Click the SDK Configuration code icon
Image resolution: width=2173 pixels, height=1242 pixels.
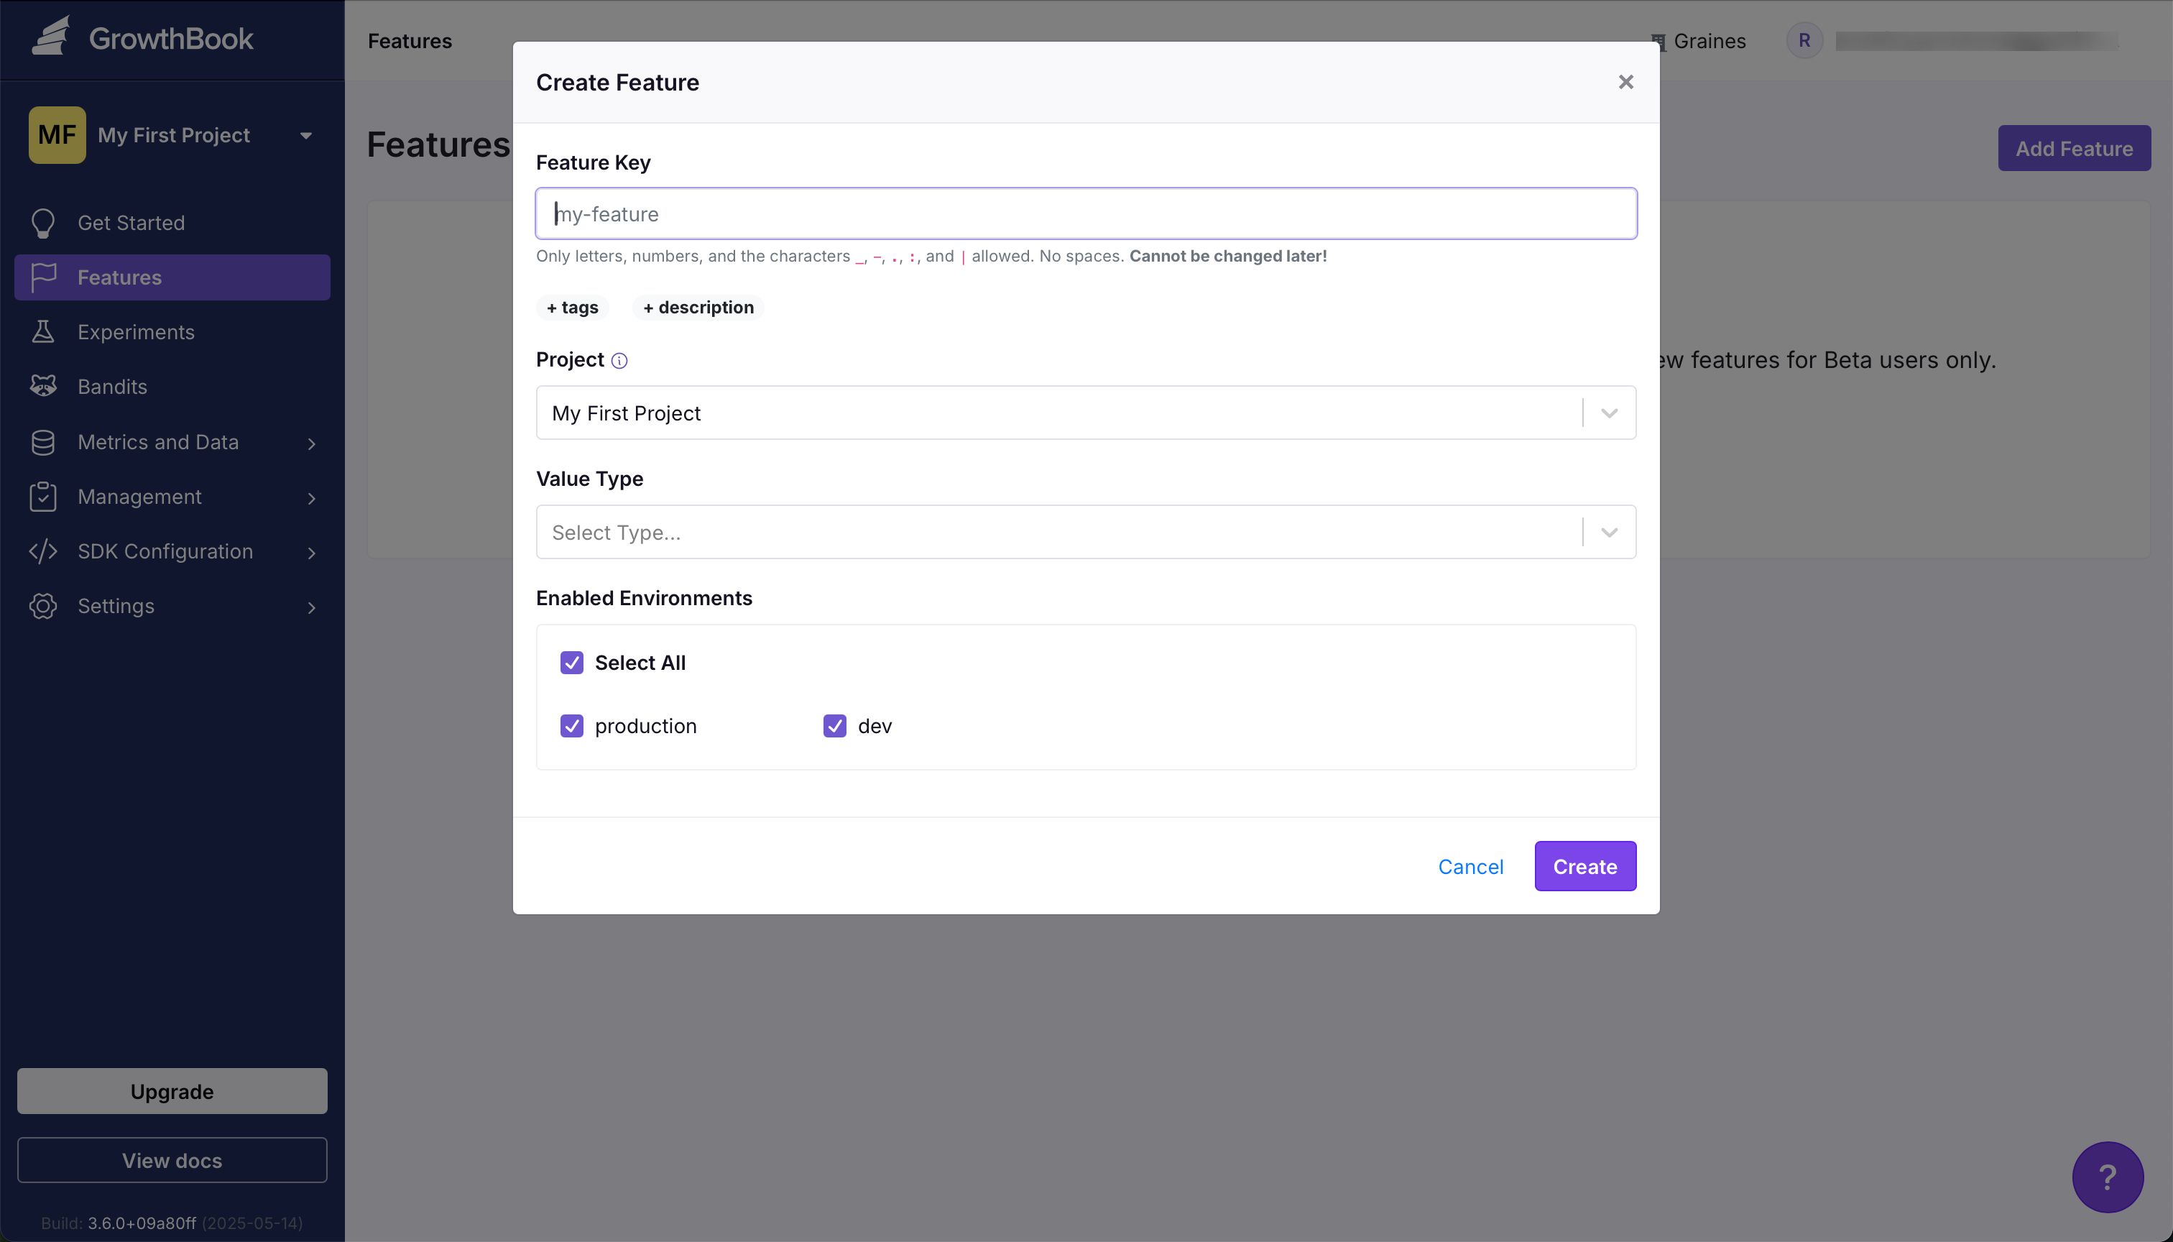(x=42, y=551)
